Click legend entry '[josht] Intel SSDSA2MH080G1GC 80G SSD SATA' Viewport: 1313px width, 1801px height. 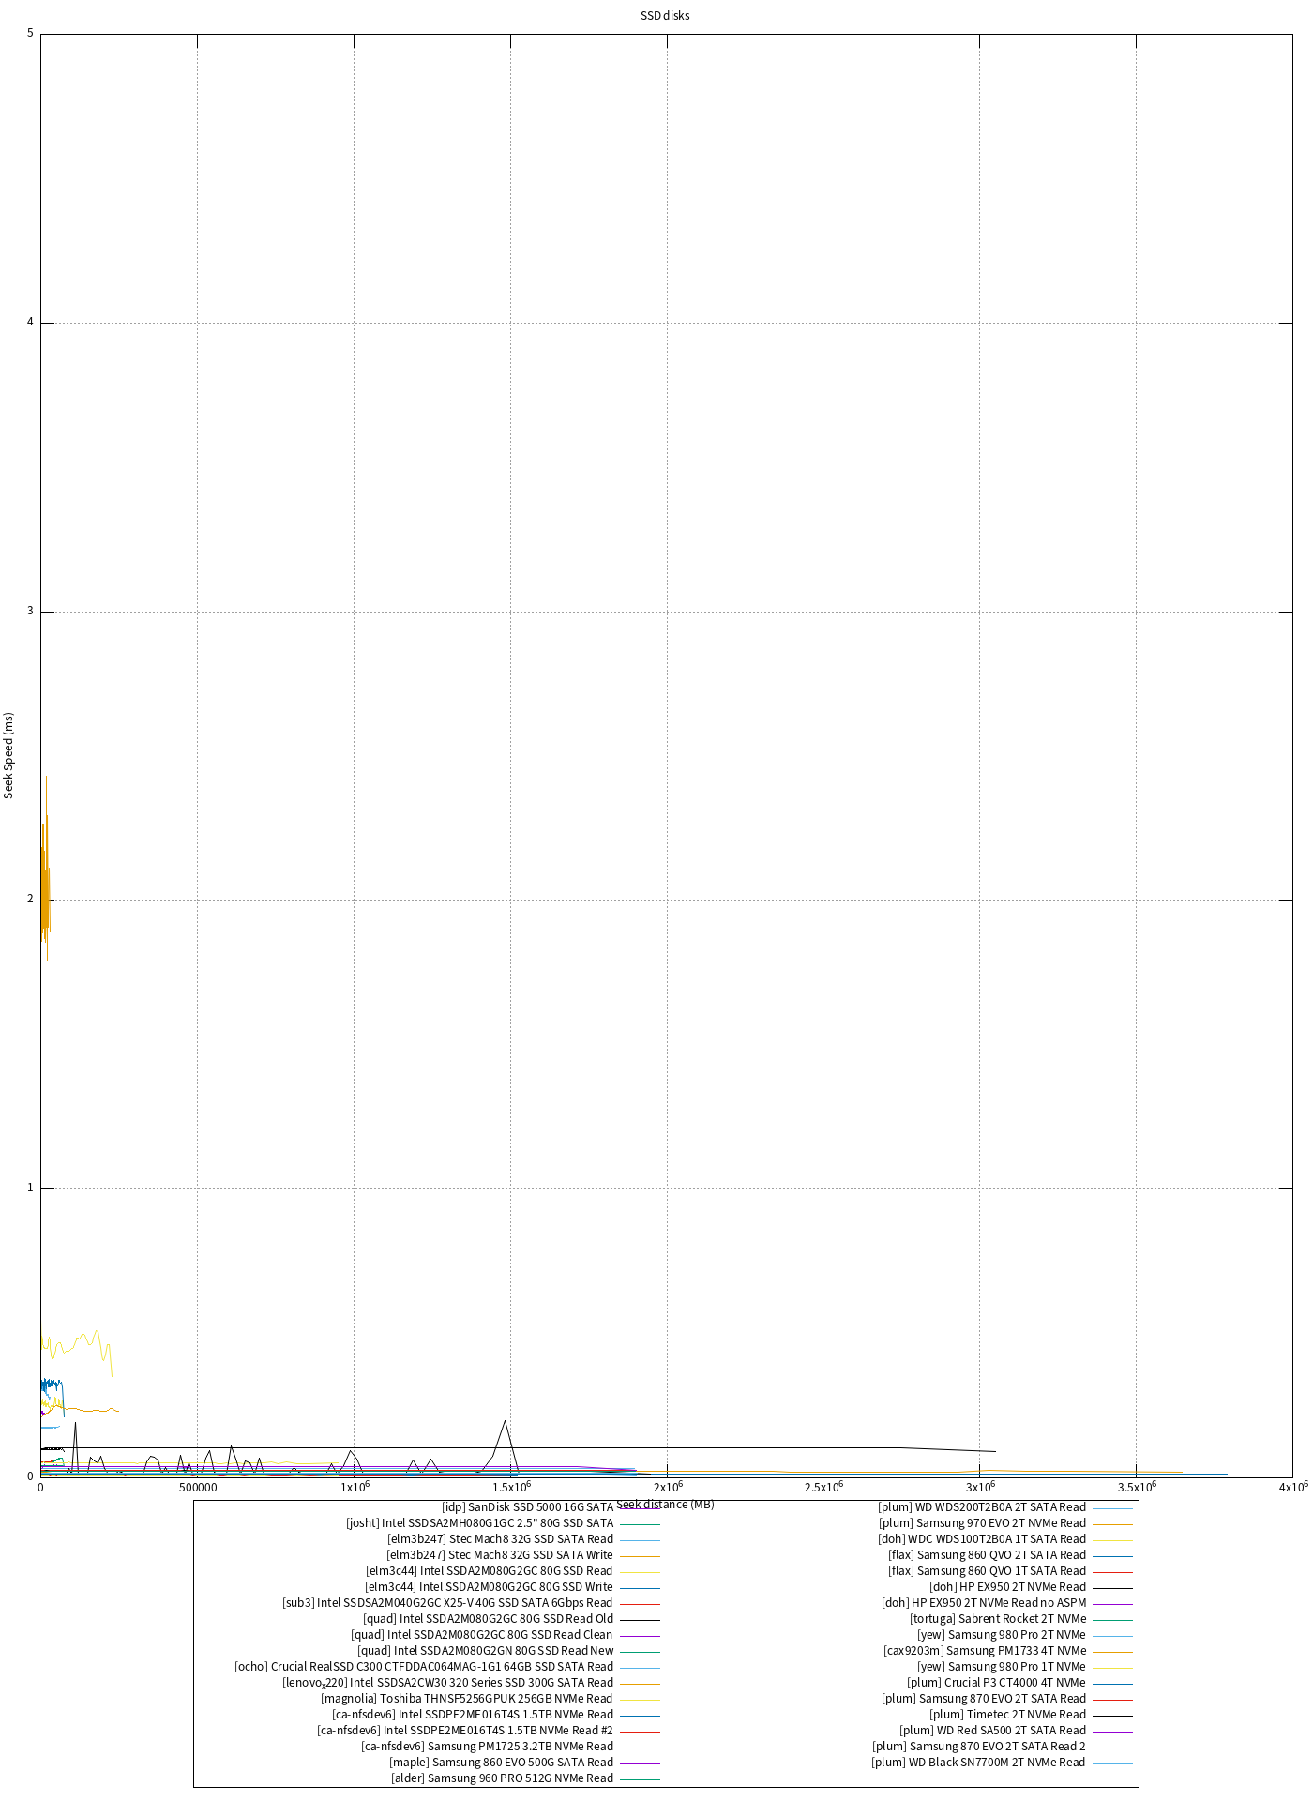coord(479,1523)
